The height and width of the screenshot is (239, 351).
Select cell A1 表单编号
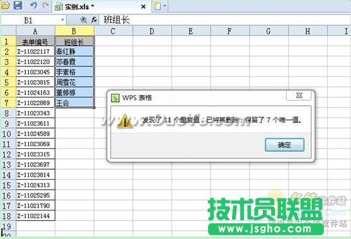(x=35, y=41)
